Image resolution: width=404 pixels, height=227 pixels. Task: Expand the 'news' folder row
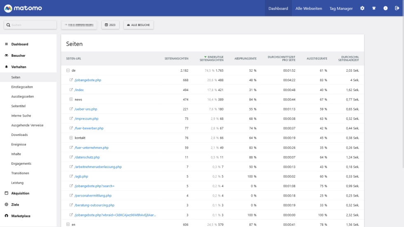(x=71, y=99)
